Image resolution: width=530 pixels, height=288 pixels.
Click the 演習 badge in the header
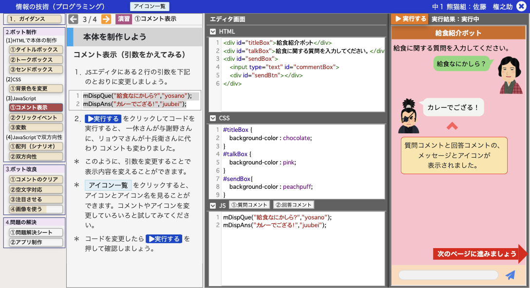click(x=123, y=19)
